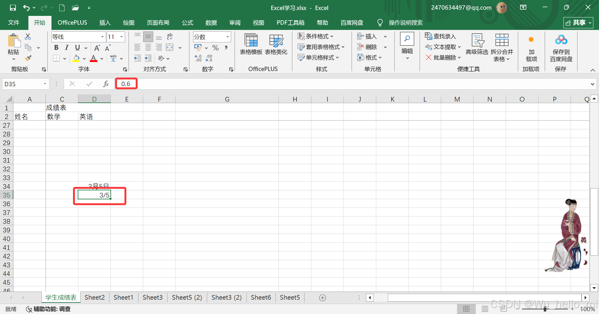This screenshot has height=314, width=599.
Task: Click the vertical scrollbar down arrow
Action: [594, 288]
